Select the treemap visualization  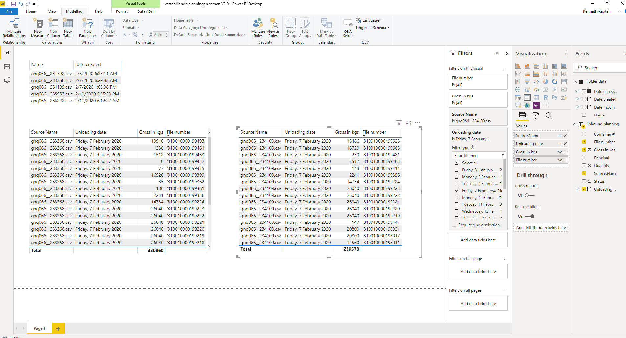(564, 82)
